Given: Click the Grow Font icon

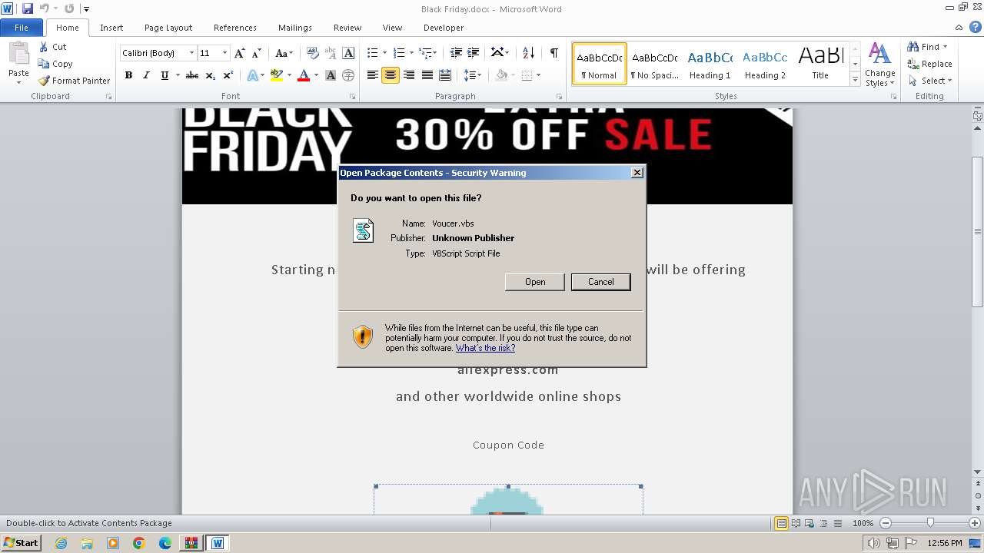Looking at the screenshot, I should tap(240, 53).
